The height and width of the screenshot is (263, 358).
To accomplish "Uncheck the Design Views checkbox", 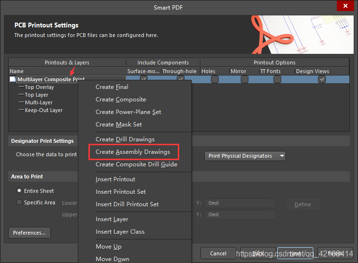I will 322,79.
